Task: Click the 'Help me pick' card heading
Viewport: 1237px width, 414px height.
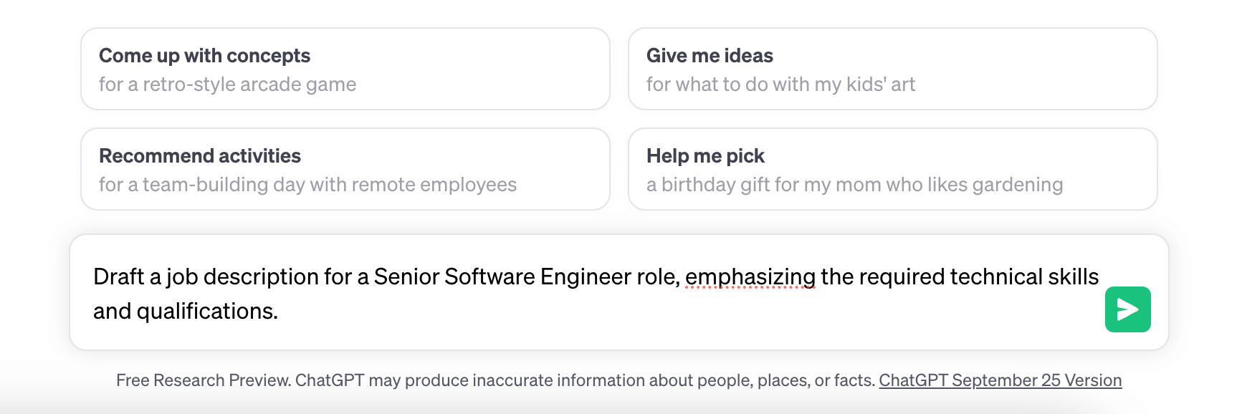Action: pyautogui.click(x=705, y=155)
